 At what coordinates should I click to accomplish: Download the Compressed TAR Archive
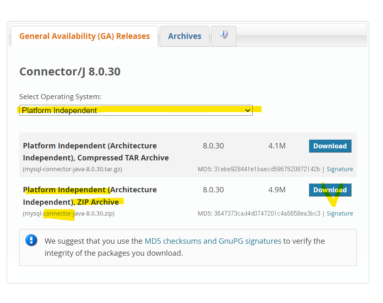[330, 146]
